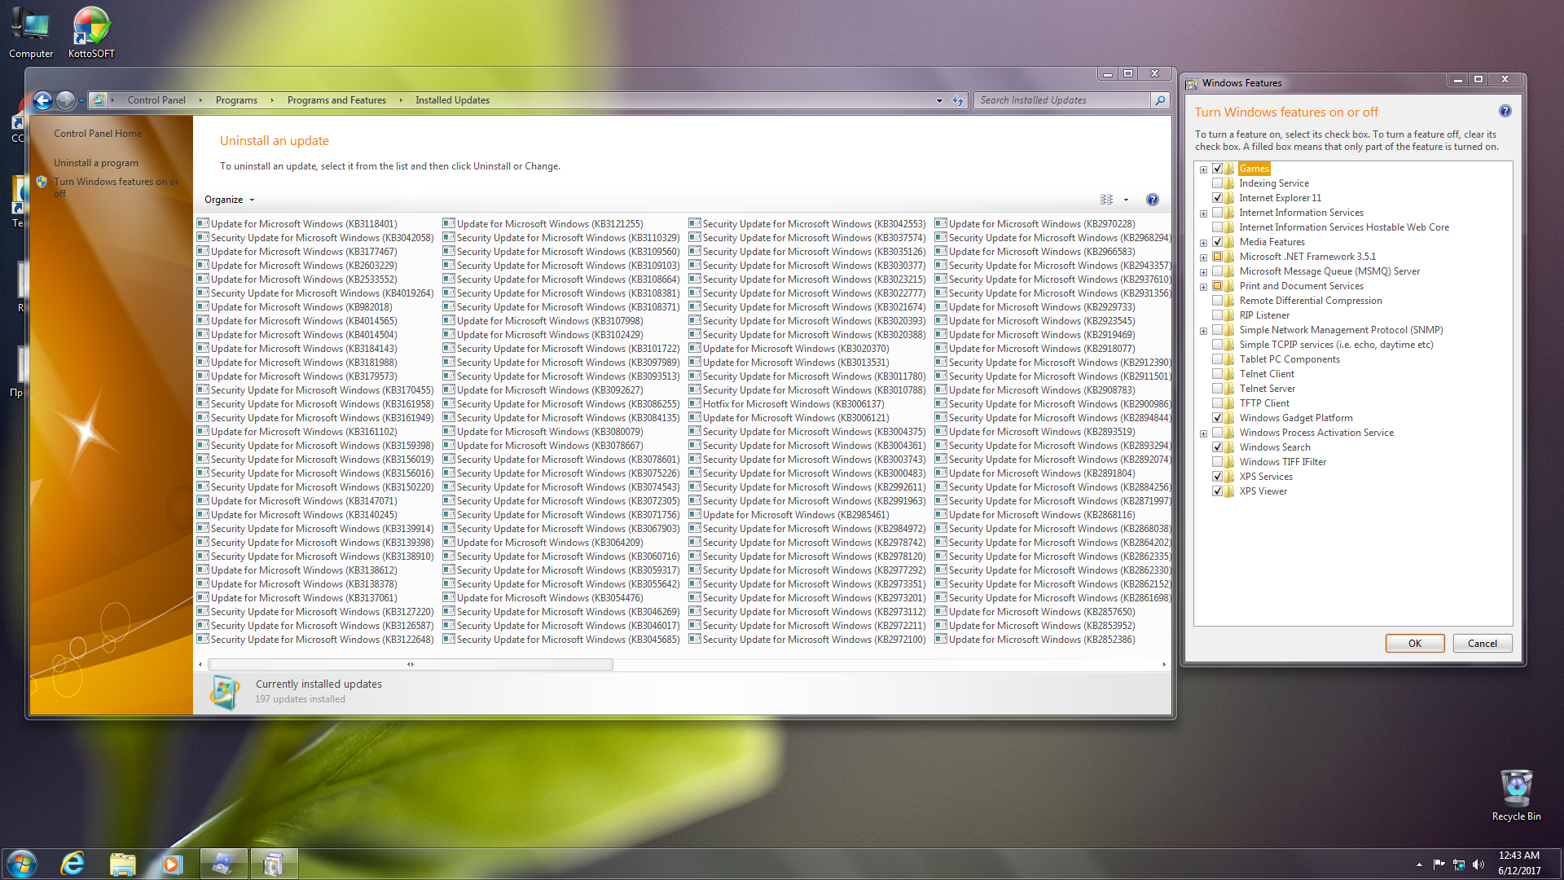Expand Windows Process Activation Service node
Image resolution: width=1564 pixels, height=880 pixels.
point(1203,433)
